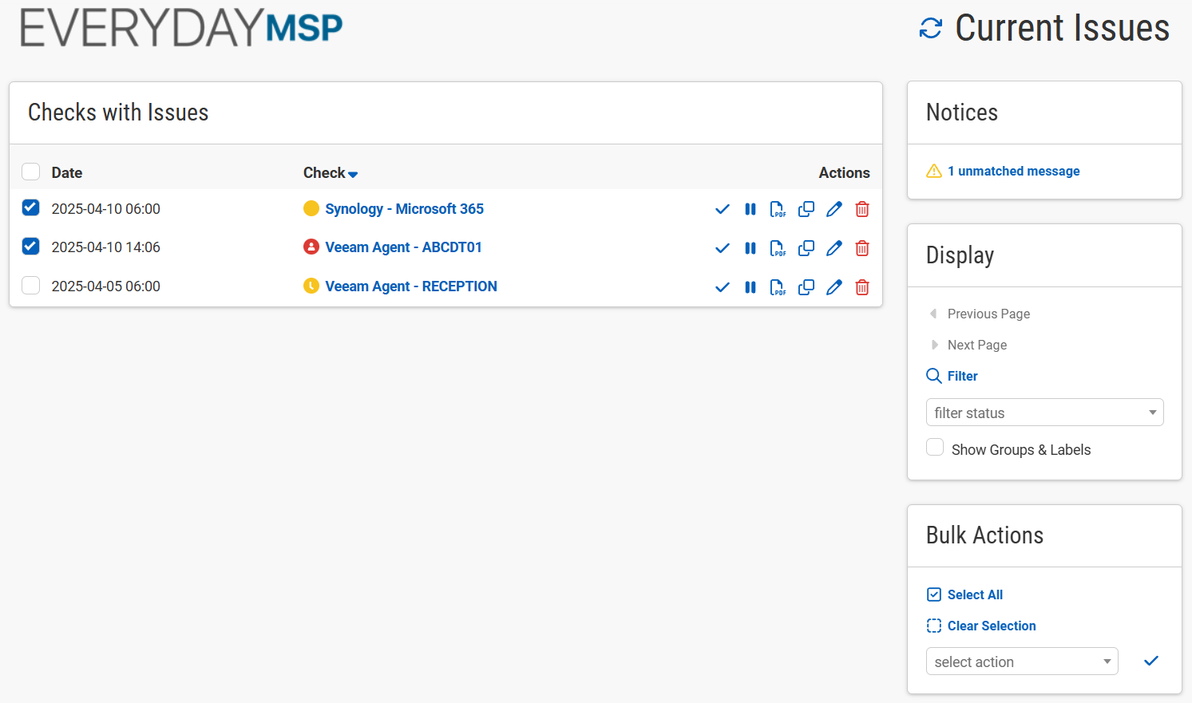
Task: Toggle the header select-all checkbox
Action: pos(30,172)
